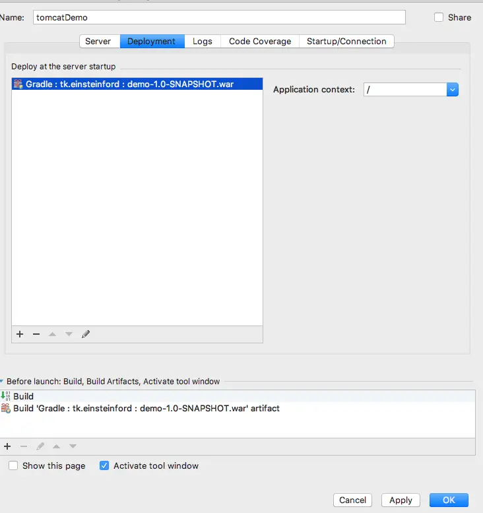Go to the Code Coverage tab
The width and height of the screenshot is (483, 513).
(260, 41)
